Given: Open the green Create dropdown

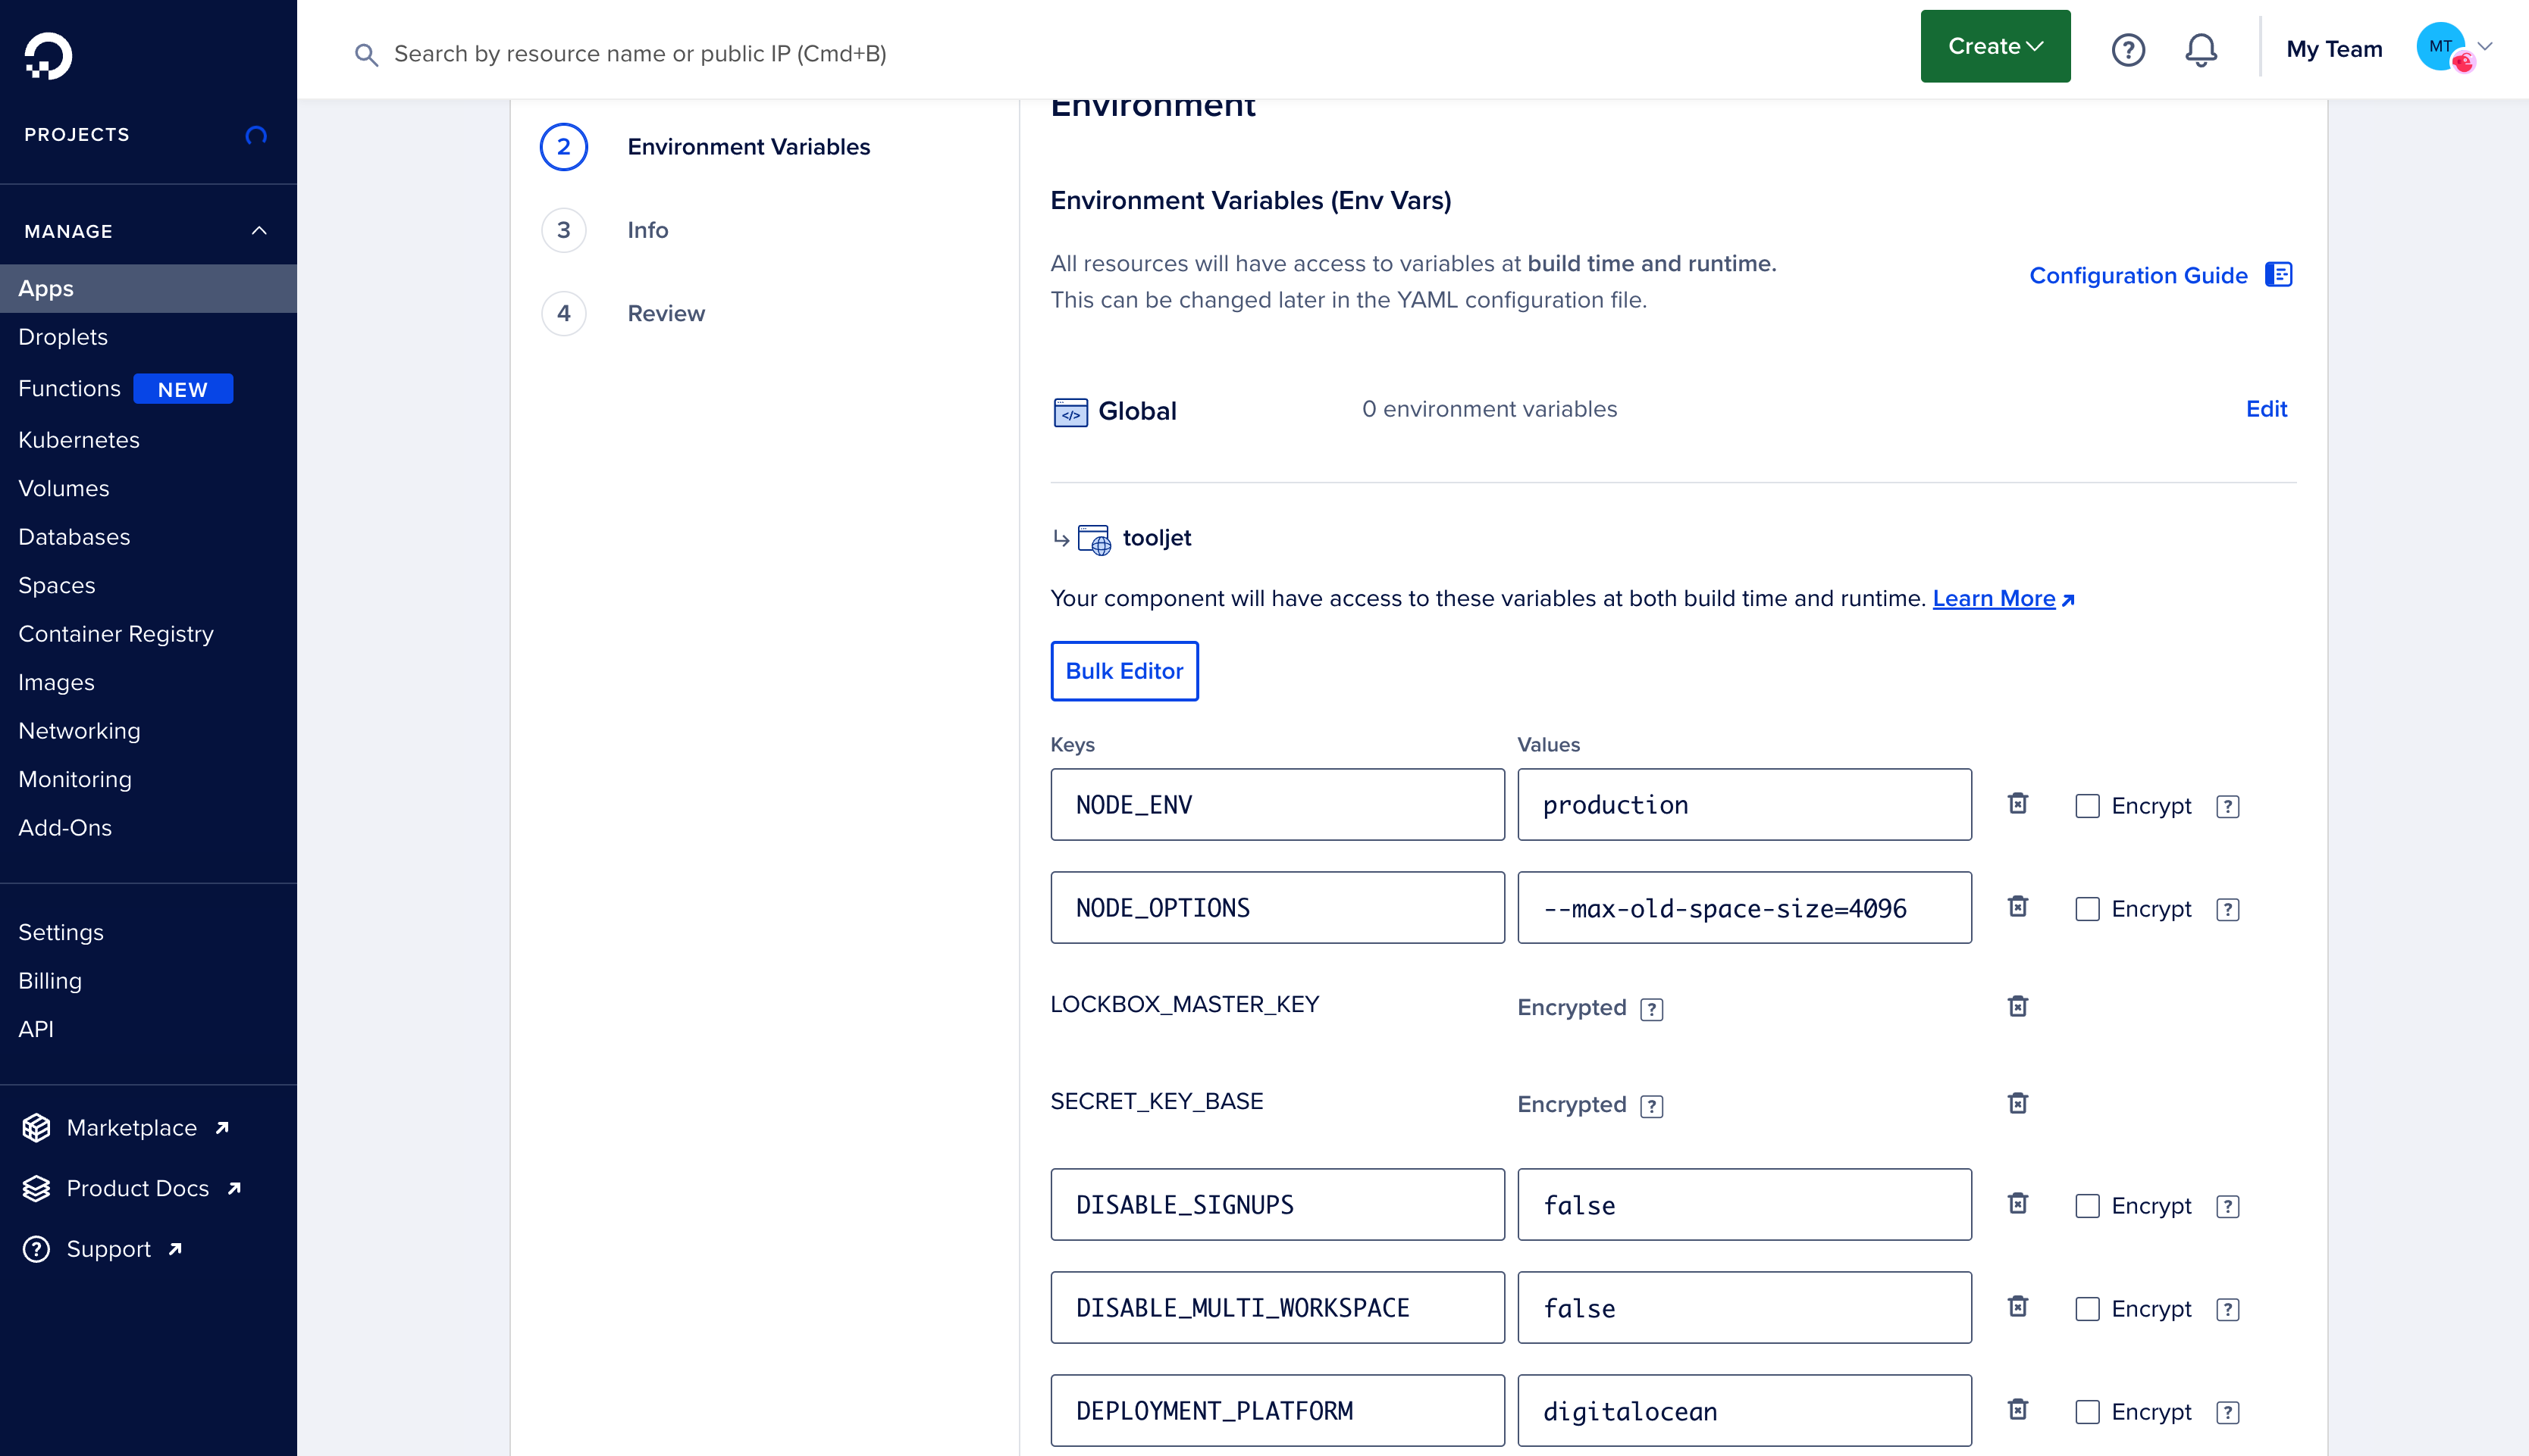Looking at the screenshot, I should [x=1995, y=47].
